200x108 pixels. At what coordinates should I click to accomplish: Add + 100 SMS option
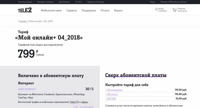[x=110, y=99]
